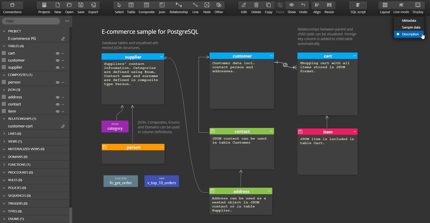
Task: Select the customer item in the sidebar
Action: pyautogui.click(x=16, y=60)
